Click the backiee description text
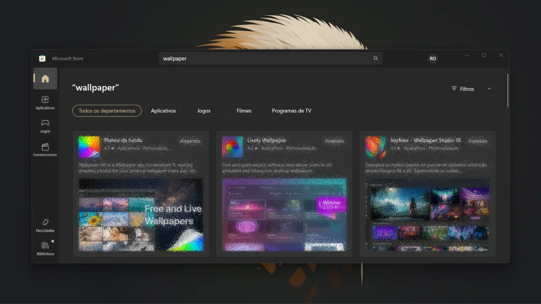Image resolution: width=541 pixels, height=304 pixels. tap(426, 168)
